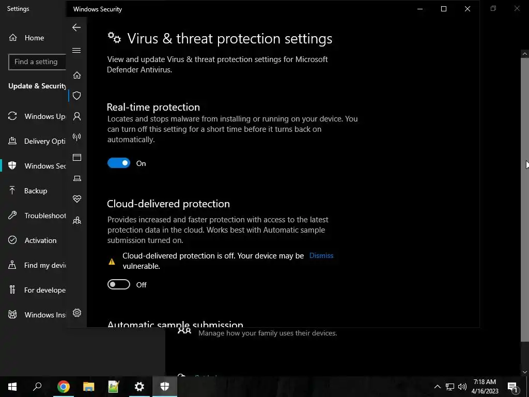The width and height of the screenshot is (529, 397).
Task: Dismiss the cloud protection warning
Action: pyautogui.click(x=321, y=255)
